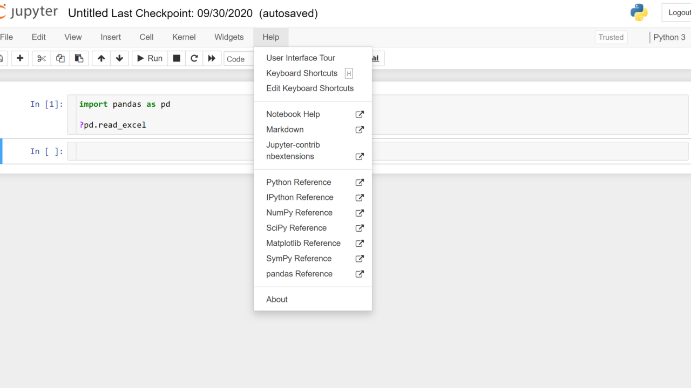Move the selected cell up
This screenshot has width=691, height=388.
101,58
